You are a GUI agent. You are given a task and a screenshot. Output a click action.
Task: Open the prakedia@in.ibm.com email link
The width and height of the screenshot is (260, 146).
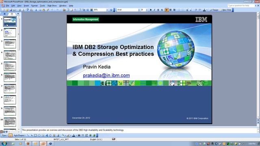106,75
